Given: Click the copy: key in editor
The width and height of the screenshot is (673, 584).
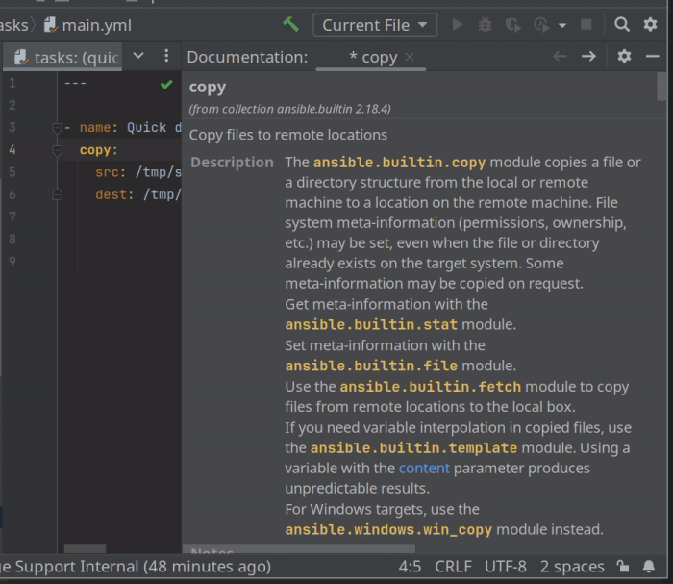Looking at the screenshot, I should point(98,150).
